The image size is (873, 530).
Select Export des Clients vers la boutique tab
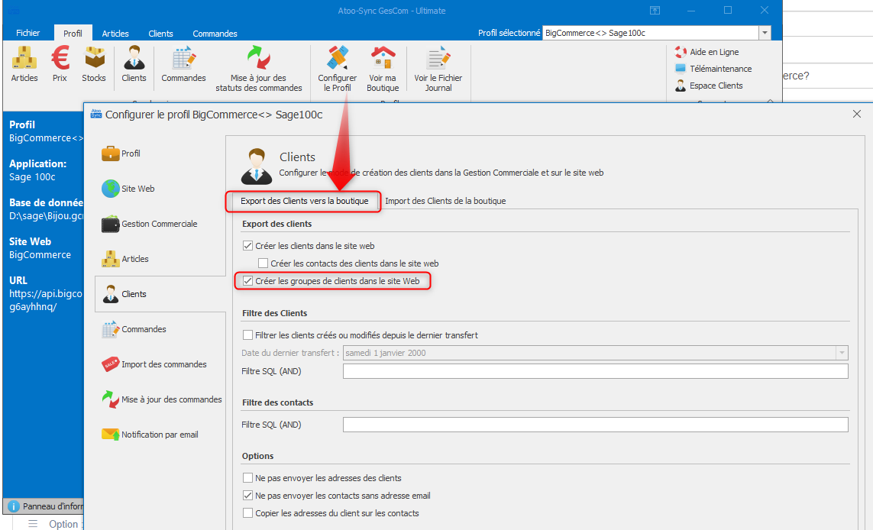(x=304, y=201)
